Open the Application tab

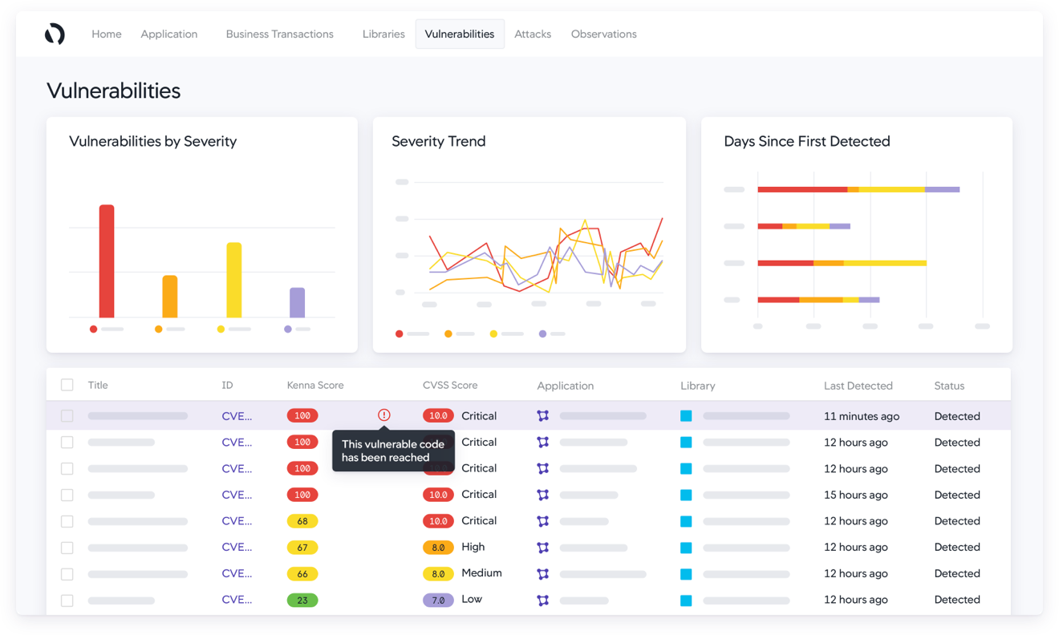click(x=169, y=34)
